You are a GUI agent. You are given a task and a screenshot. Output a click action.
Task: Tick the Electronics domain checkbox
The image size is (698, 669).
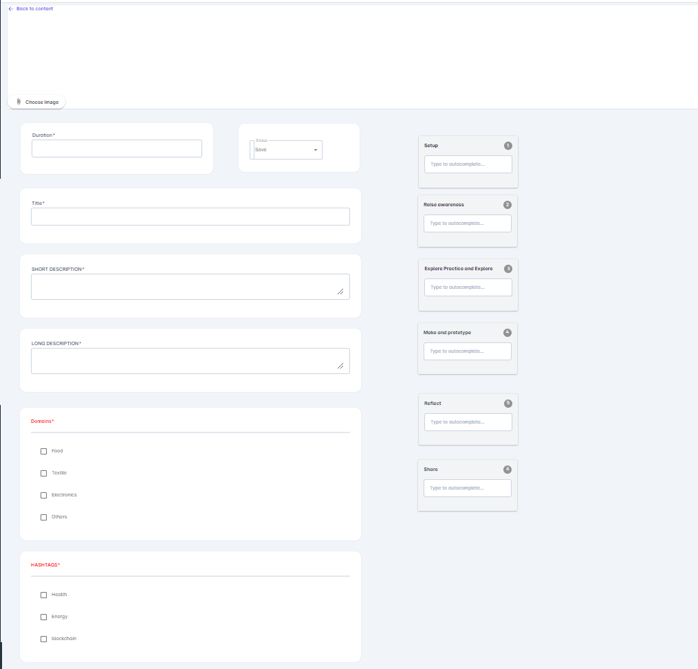coord(44,495)
